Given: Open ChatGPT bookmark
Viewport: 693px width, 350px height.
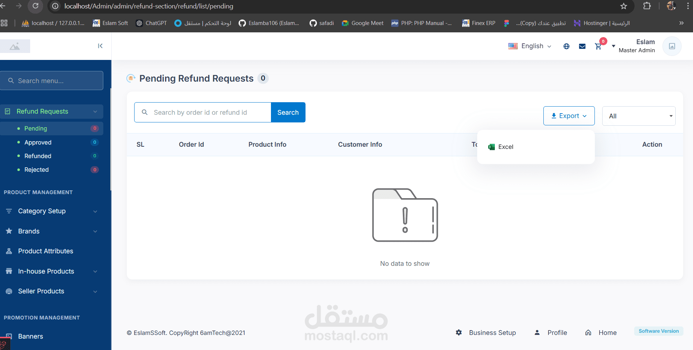Looking at the screenshot, I should (x=151, y=23).
